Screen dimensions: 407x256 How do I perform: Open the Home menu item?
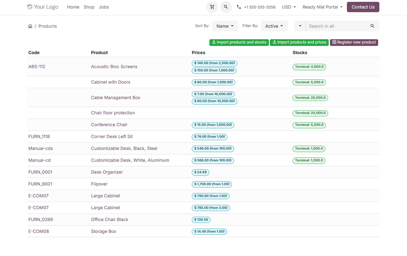(73, 7)
